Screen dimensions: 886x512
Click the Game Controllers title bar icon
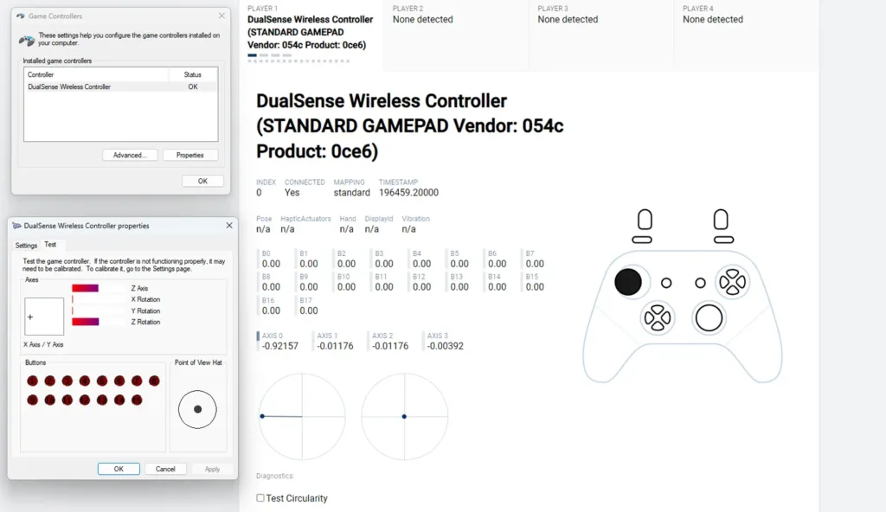pos(21,16)
